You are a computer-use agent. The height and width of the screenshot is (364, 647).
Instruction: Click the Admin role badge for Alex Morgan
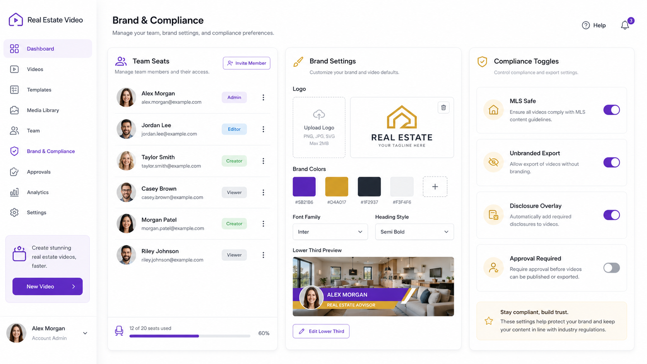pos(234,97)
